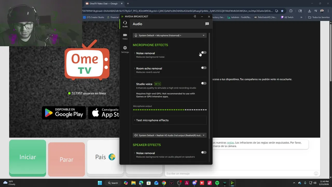Show hidden system tray icons
Viewport: 332px width, 187px height.
[x=294, y=183]
